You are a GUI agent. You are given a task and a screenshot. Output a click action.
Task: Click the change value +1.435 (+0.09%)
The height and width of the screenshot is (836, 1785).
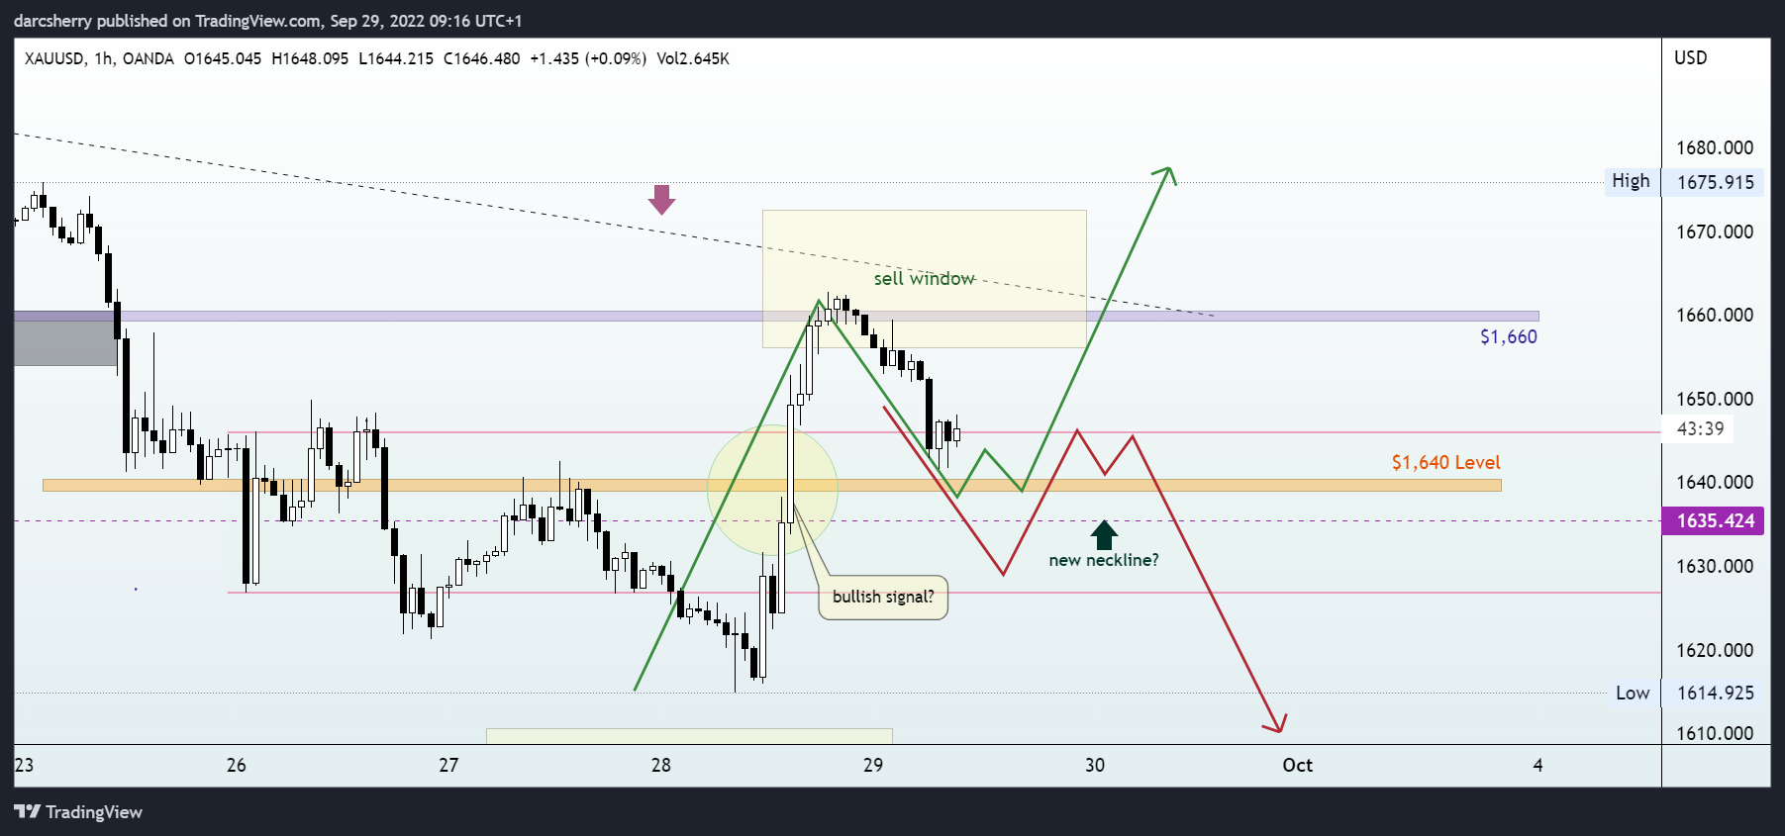588,58
